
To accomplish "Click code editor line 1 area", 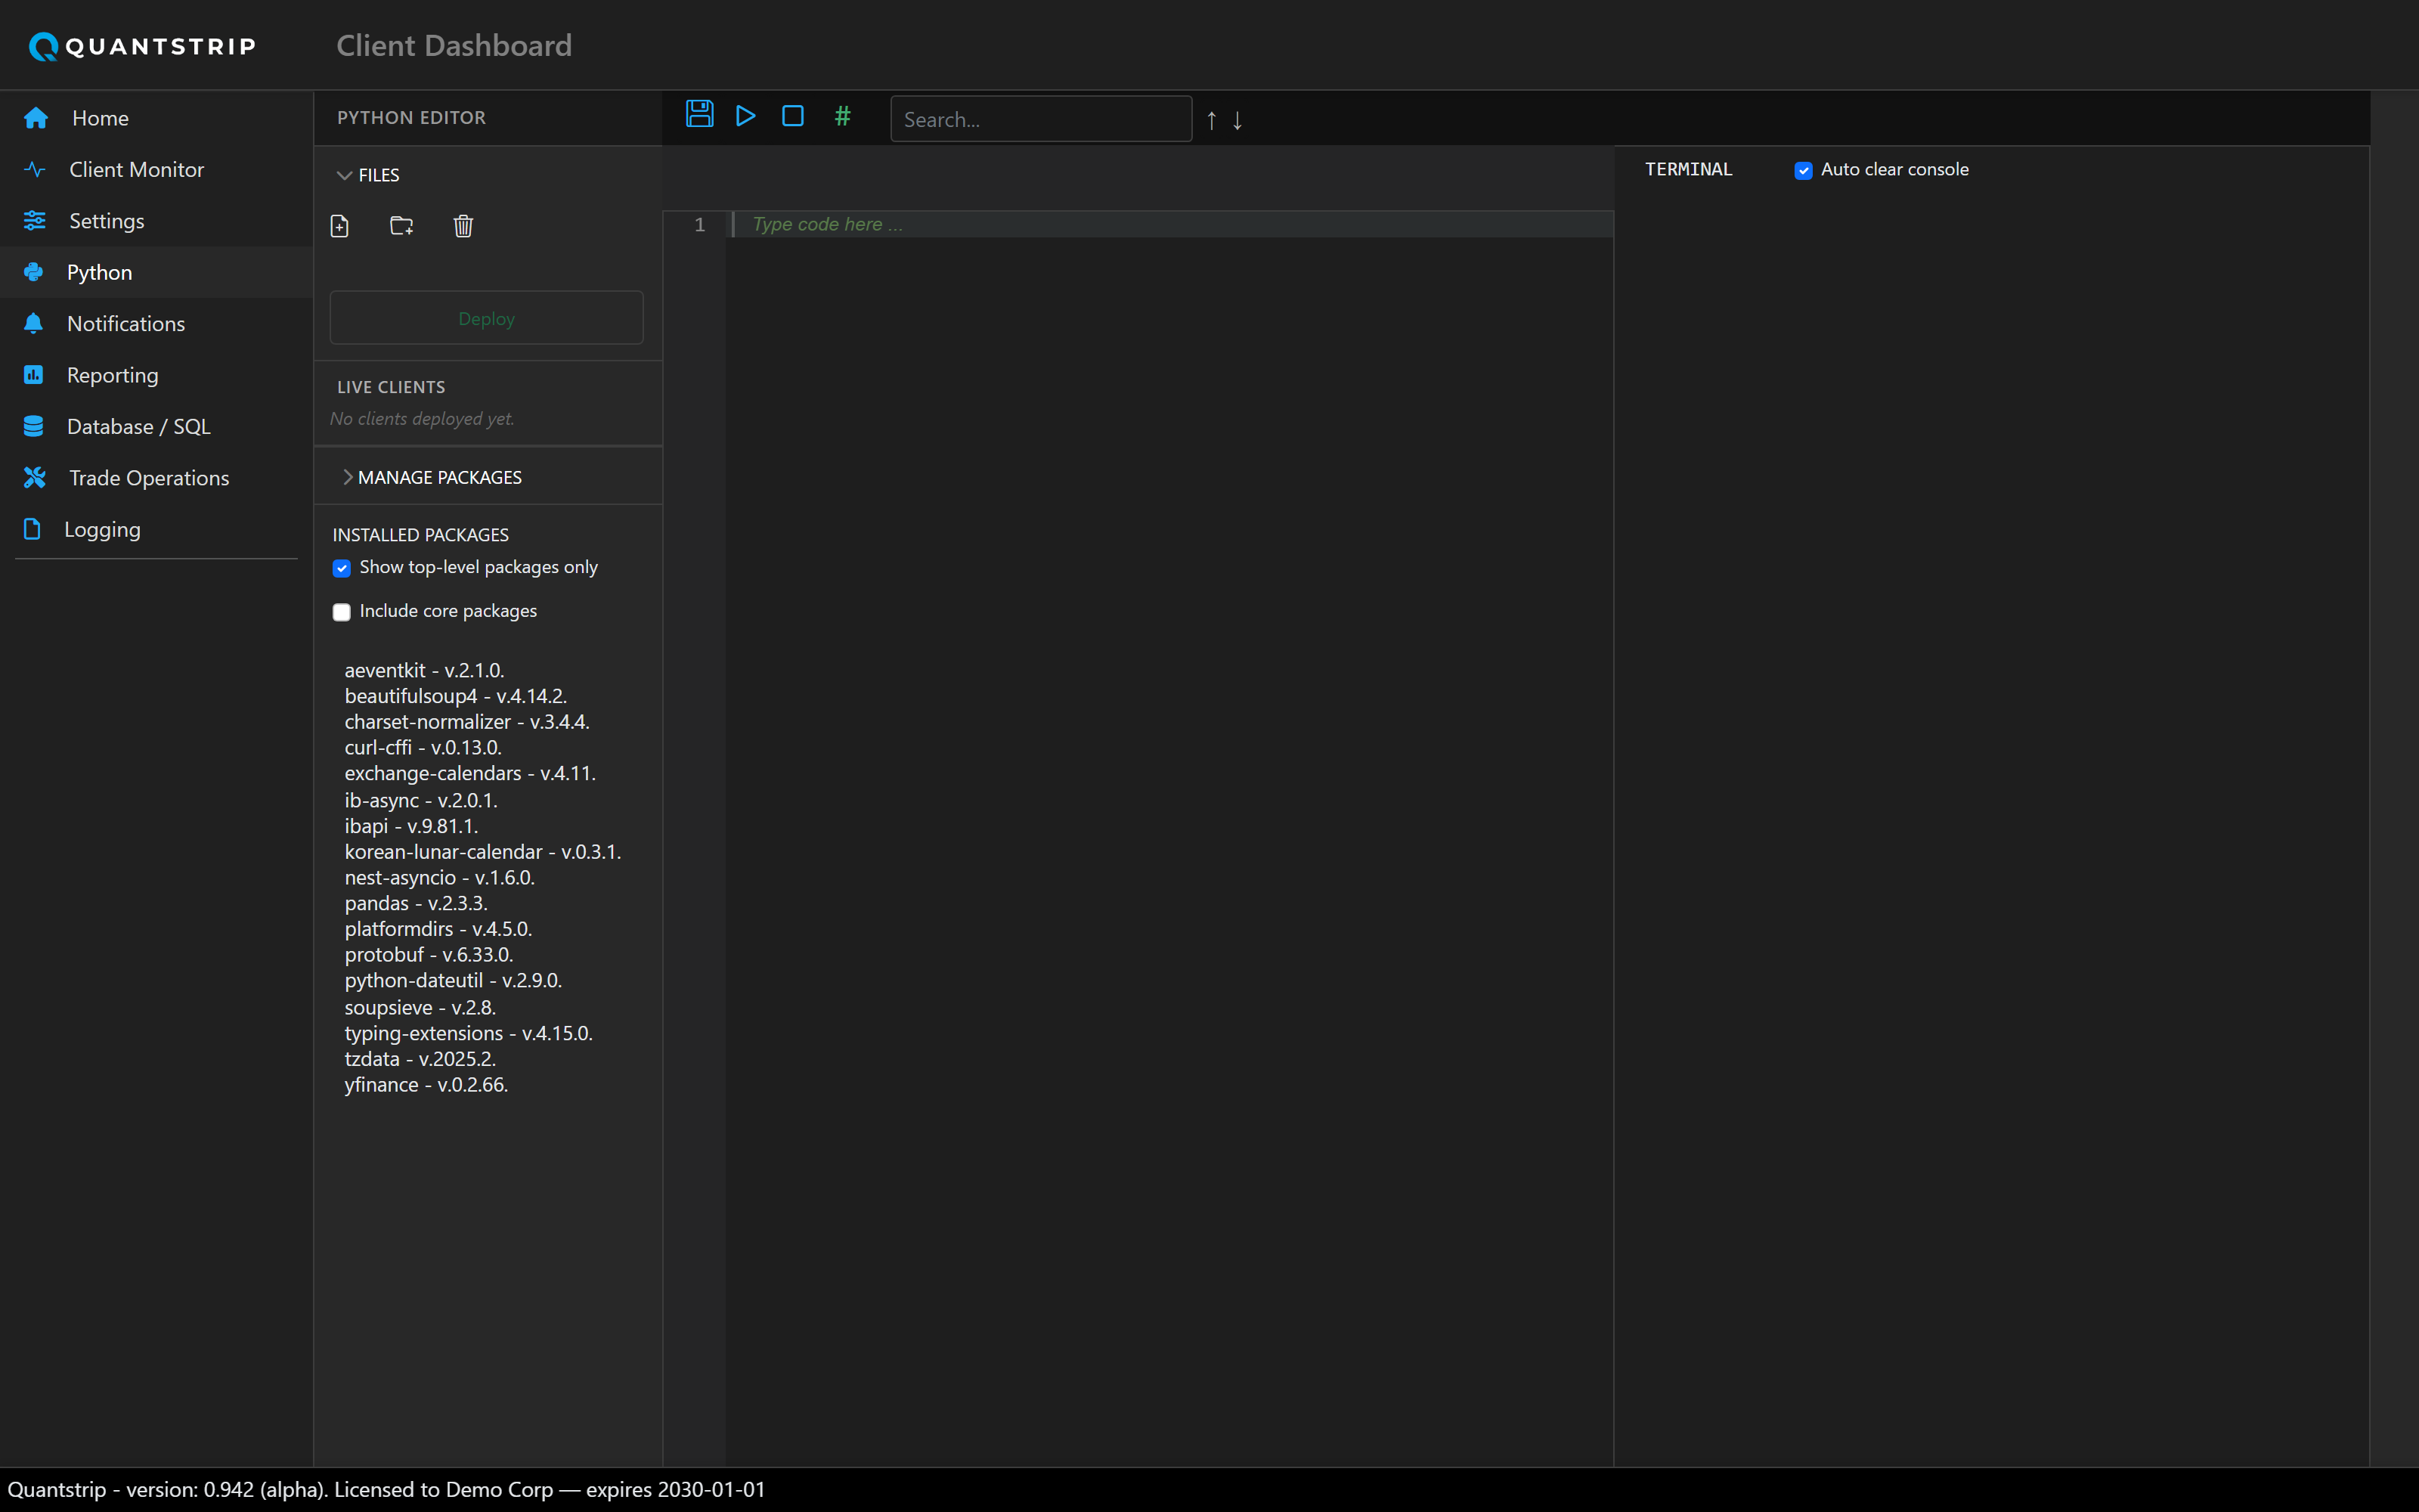I will 1169,224.
